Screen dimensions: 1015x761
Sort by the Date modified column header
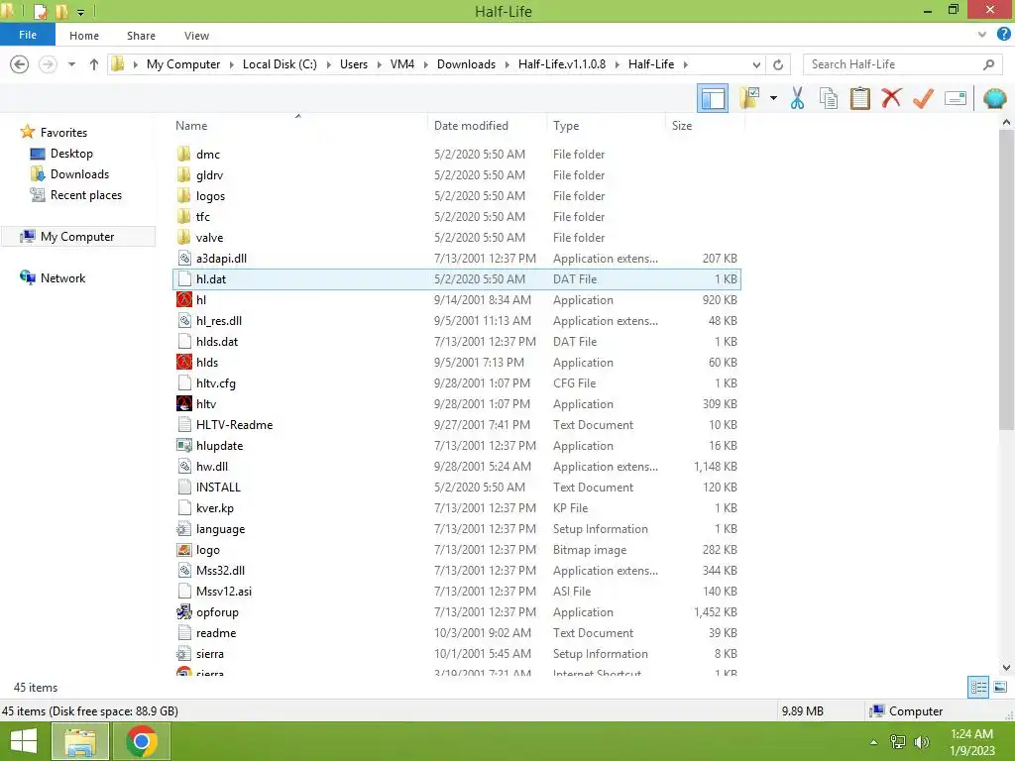coord(487,126)
